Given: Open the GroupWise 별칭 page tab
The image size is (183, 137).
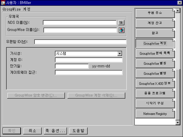Looking at the screenshot, I should tap(155, 63).
